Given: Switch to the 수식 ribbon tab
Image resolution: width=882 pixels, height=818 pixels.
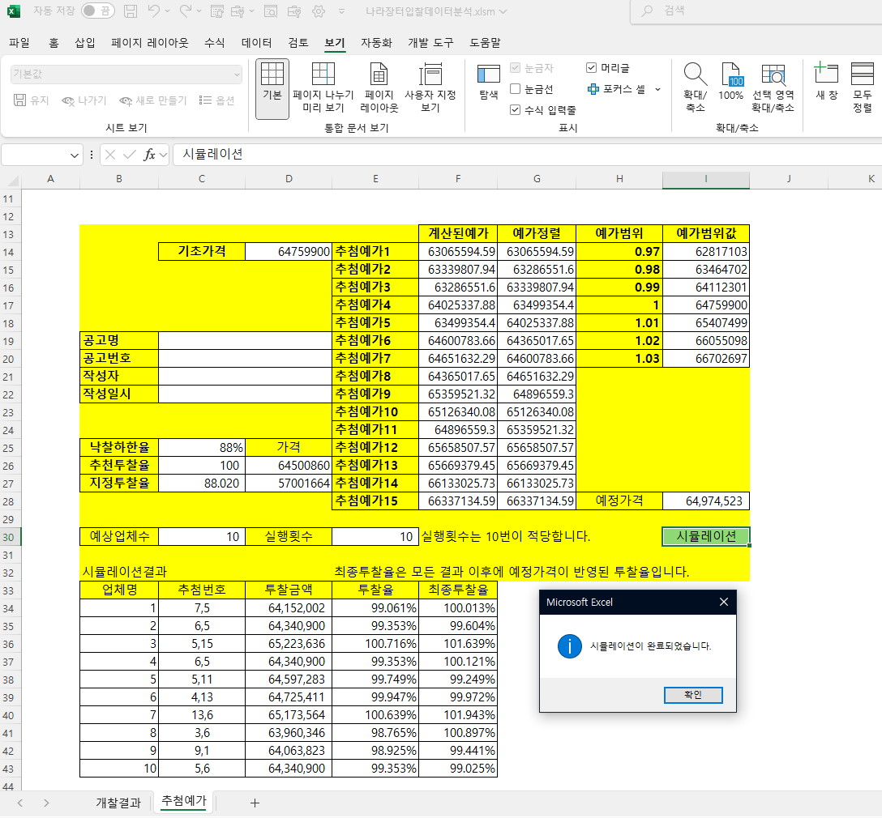Looking at the screenshot, I should coord(214,43).
